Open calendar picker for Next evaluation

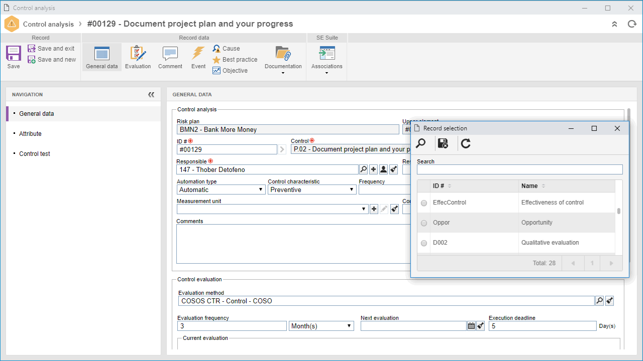click(471, 326)
